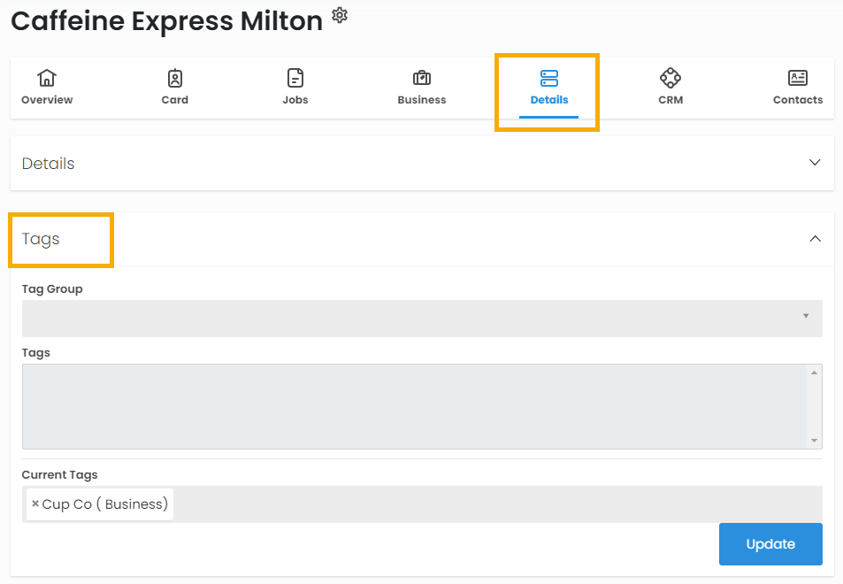Remove the Cup Co tag with x
The height and width of the screenshot is (584, 843).
35,504
